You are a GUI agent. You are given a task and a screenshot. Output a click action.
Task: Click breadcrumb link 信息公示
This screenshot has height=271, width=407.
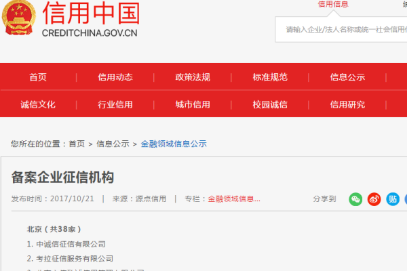pos(113,144)
